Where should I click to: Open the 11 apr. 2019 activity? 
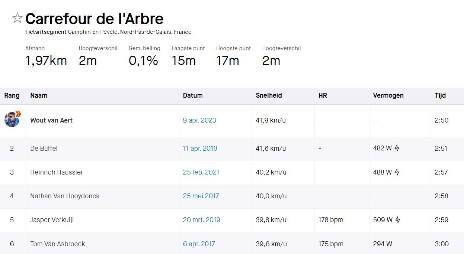point(200,149)
